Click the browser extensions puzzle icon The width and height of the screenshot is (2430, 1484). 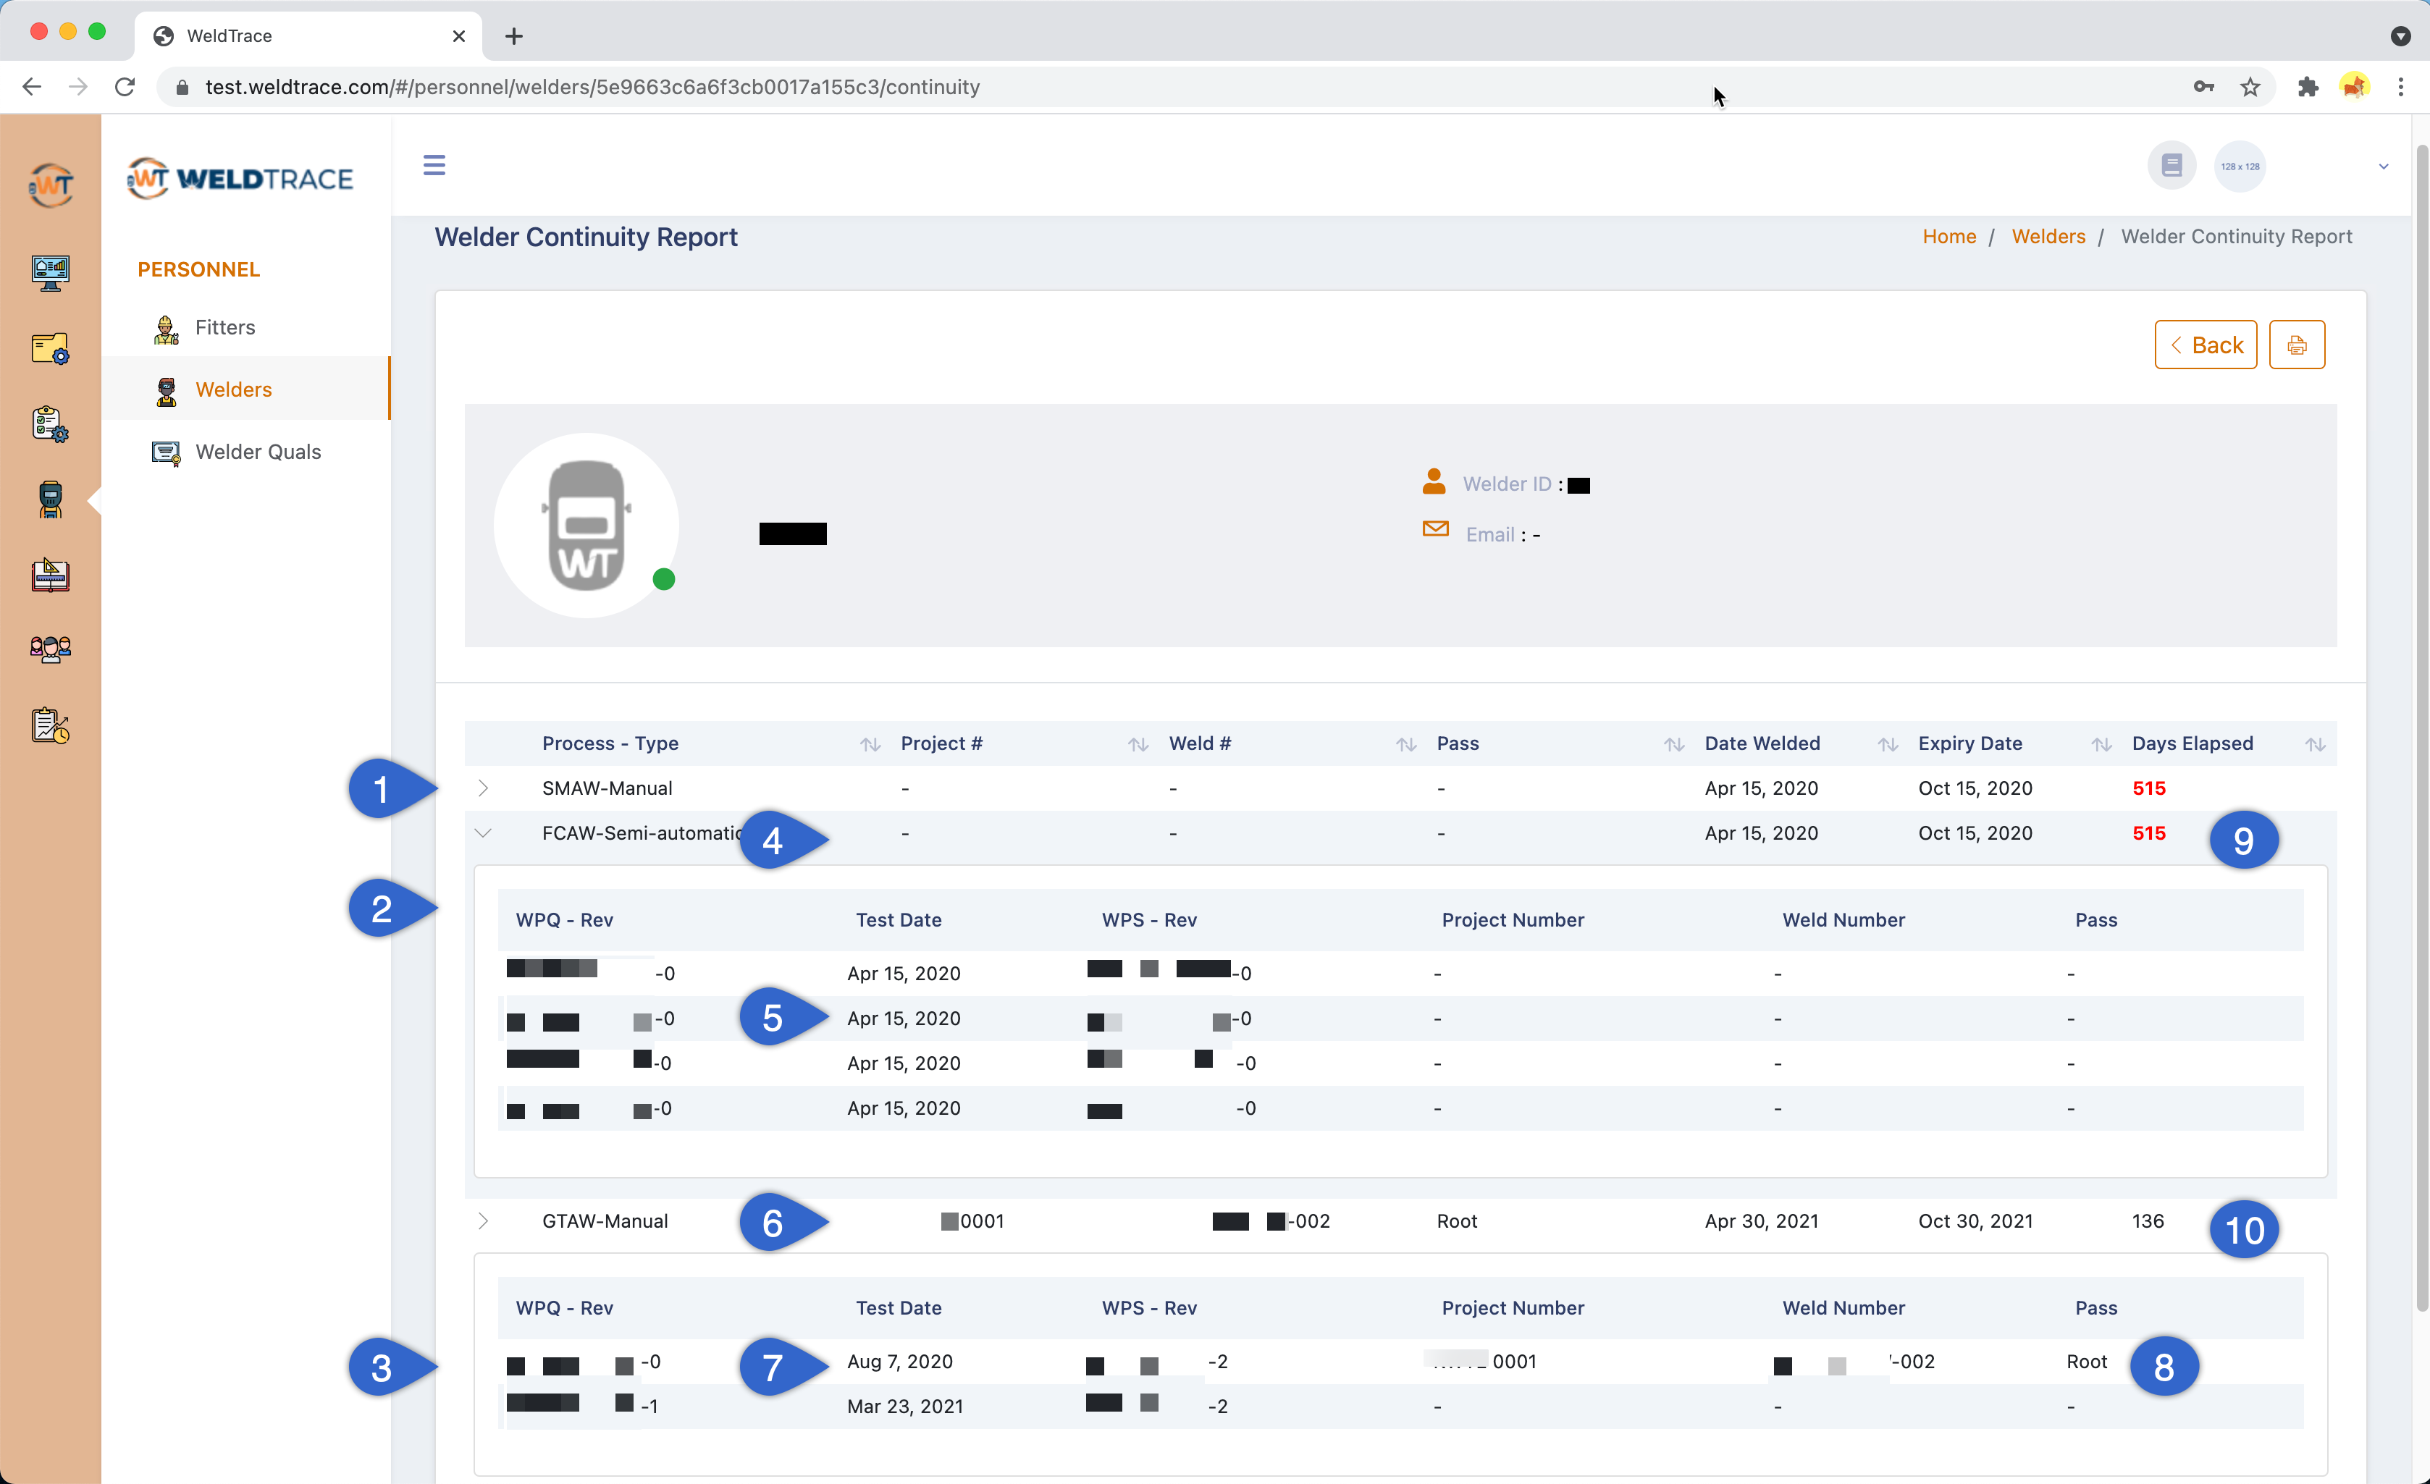tap(2307, 87)
